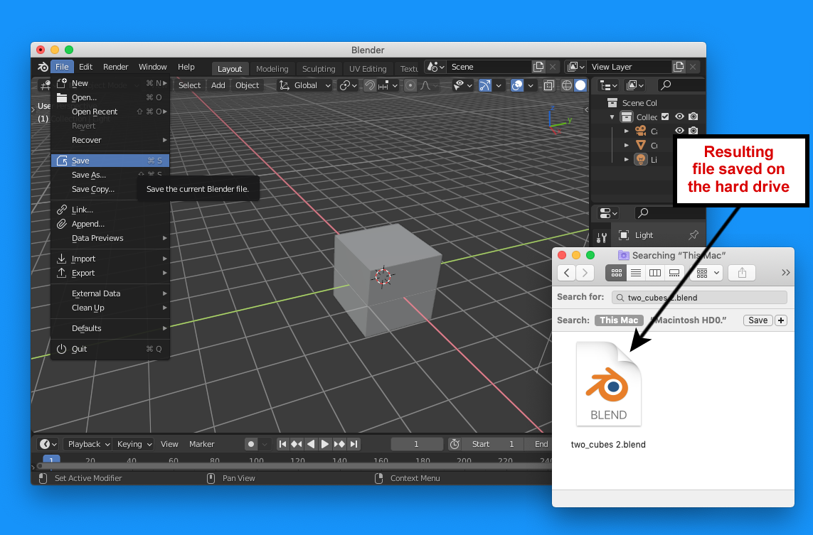Click the Cube mesh icon in outliner

641,145
